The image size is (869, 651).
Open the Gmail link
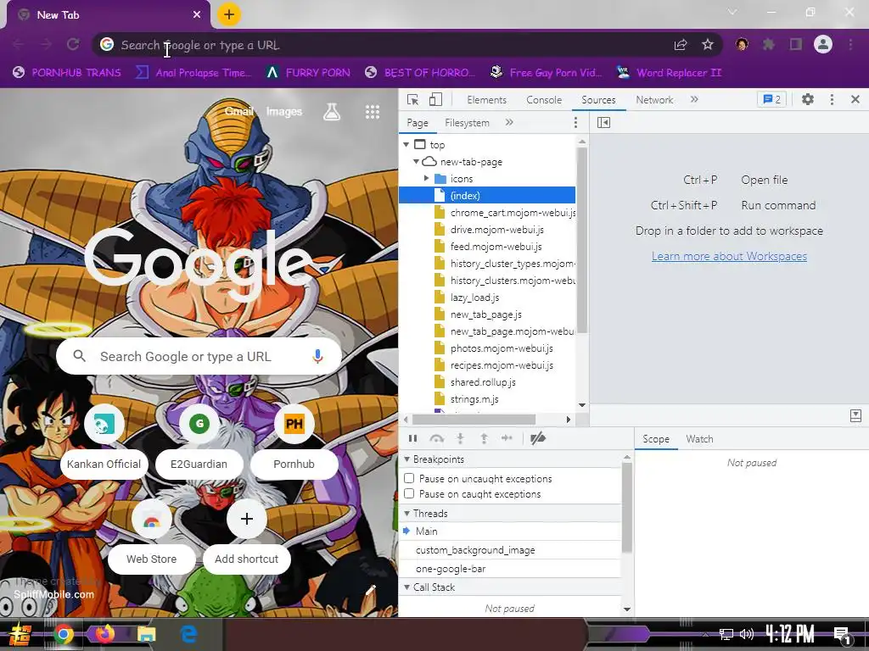238,111
